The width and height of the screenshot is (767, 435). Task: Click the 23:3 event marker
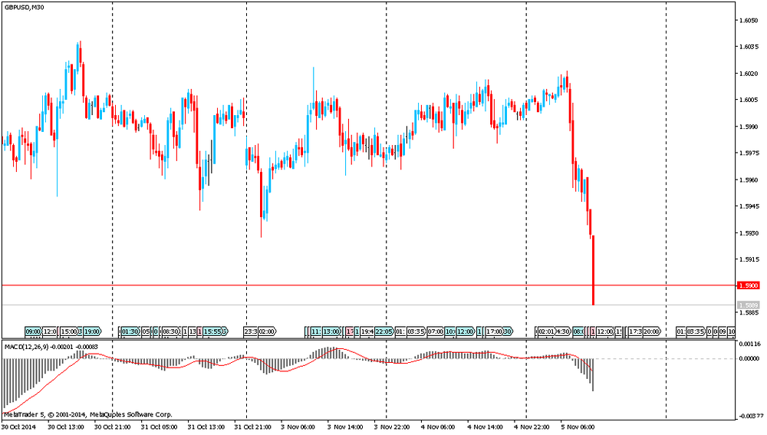pyautogui.click(x=251, y=331)
